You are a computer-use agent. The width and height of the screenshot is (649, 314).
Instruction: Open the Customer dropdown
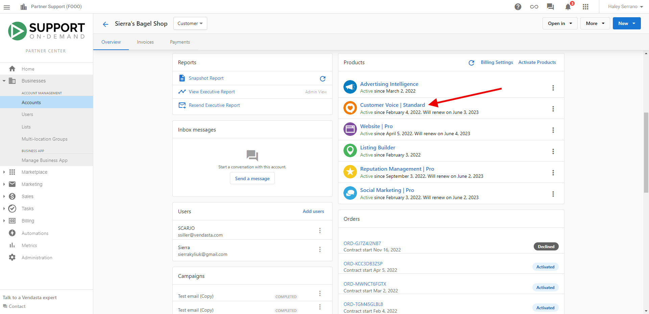coord(190,23)
